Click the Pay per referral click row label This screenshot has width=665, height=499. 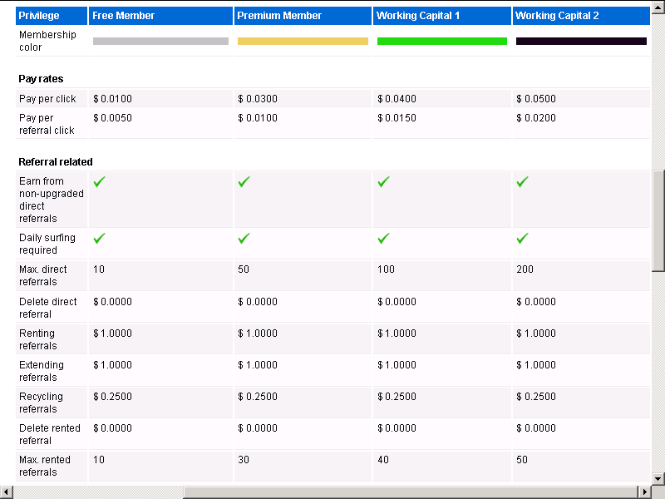pos(47,124)
